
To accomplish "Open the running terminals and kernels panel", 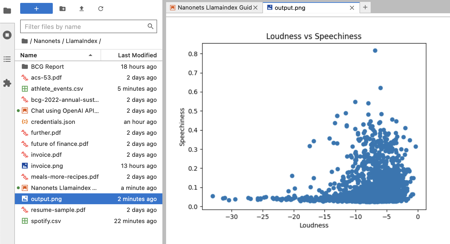I will pos(7,35).
